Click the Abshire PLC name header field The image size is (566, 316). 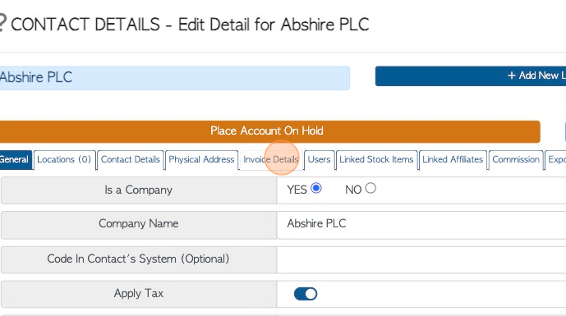174,77
